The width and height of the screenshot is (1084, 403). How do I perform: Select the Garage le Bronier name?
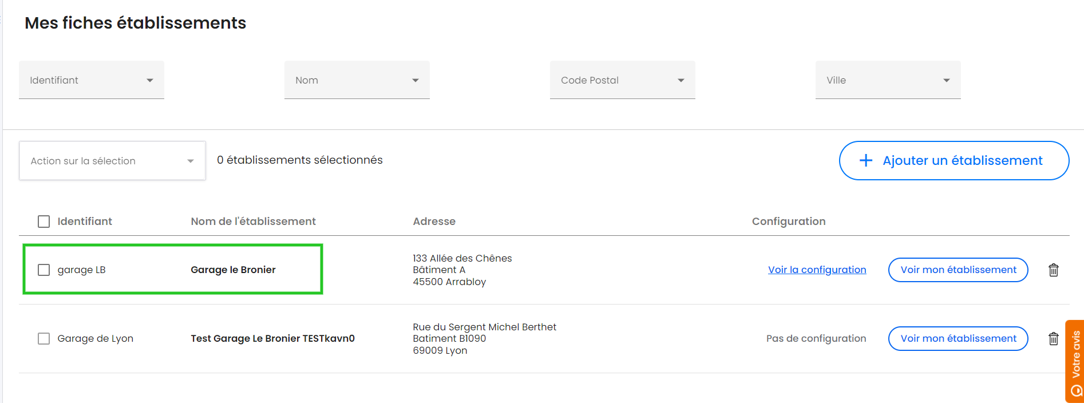(x=233, y=270)
